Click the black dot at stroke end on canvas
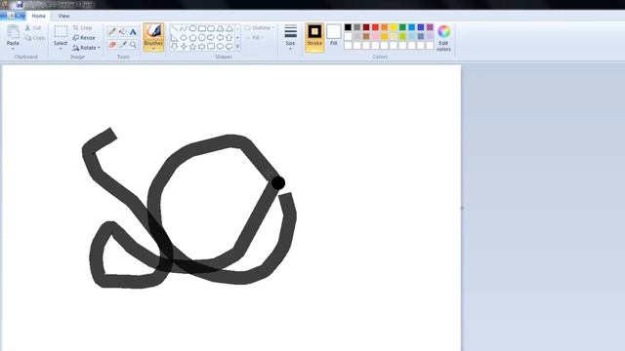The width and height of the screenshot is (625, 351). tap(278, 183)
